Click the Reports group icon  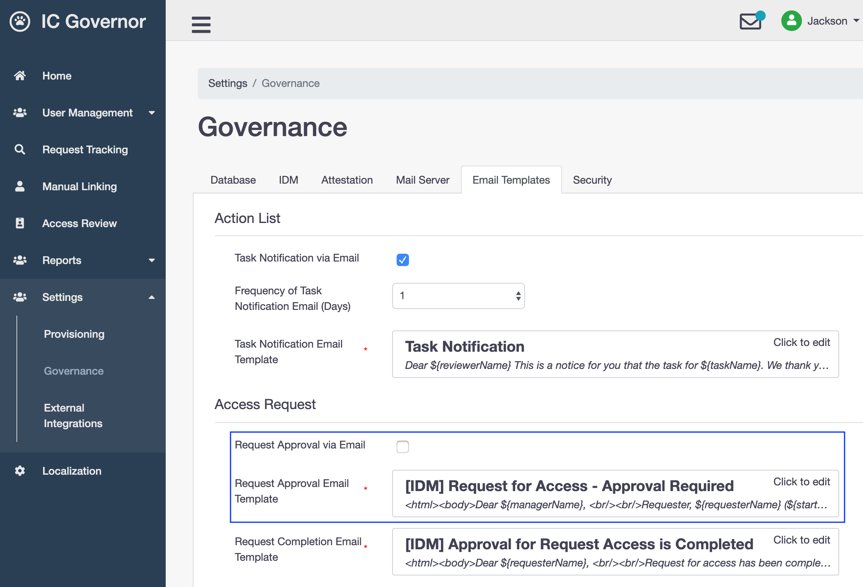coord(20,260)
